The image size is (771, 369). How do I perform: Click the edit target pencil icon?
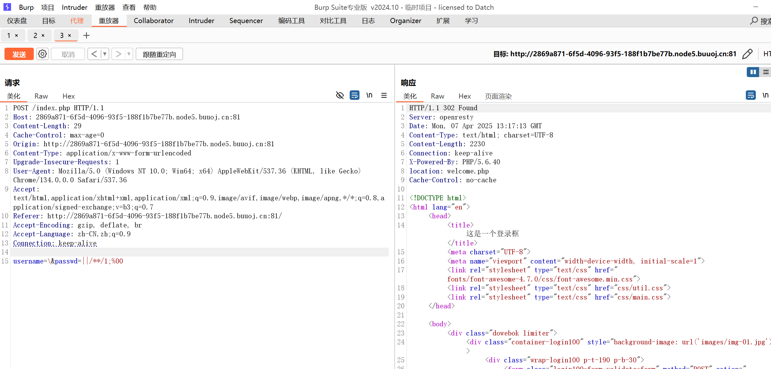[747, 54]
